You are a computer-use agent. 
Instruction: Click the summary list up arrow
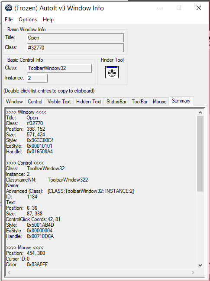200,112
